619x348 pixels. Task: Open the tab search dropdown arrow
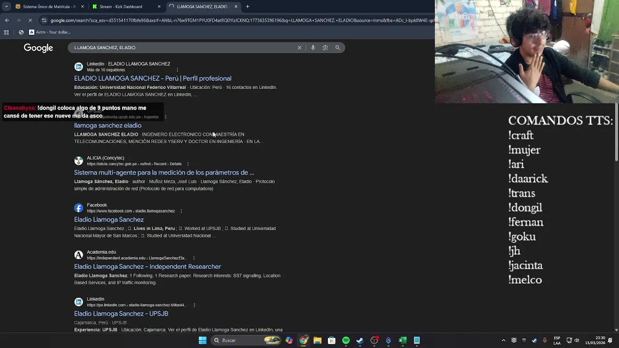6,6
